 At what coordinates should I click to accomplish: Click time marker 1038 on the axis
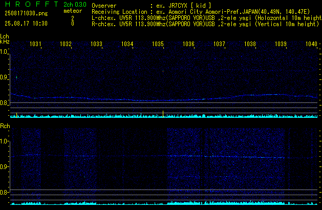250,44
